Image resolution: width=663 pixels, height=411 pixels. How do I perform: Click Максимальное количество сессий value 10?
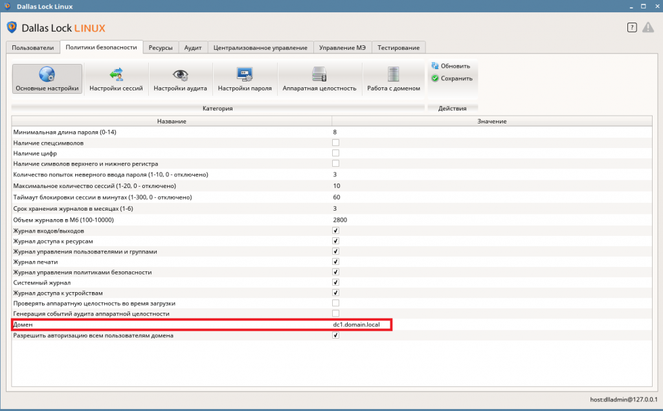(x=337, y=185)
